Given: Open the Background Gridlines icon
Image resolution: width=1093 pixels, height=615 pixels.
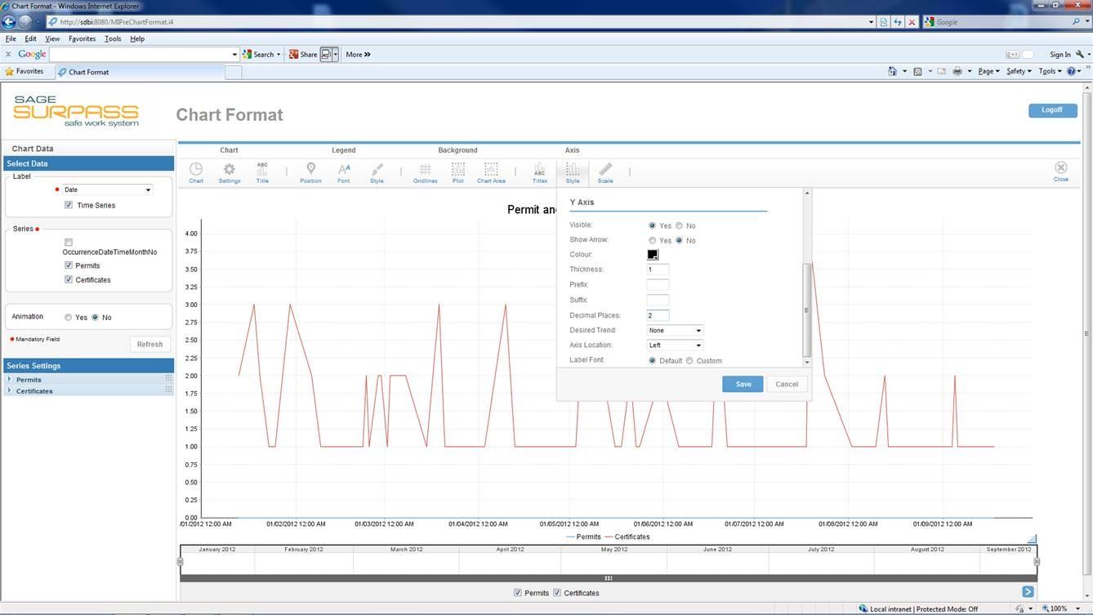Looking at the screenshot, I should pos(425,172).
